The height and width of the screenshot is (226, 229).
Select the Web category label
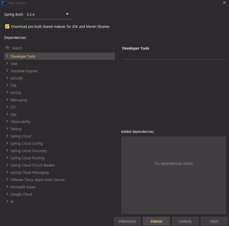click(x=14, y=64)
